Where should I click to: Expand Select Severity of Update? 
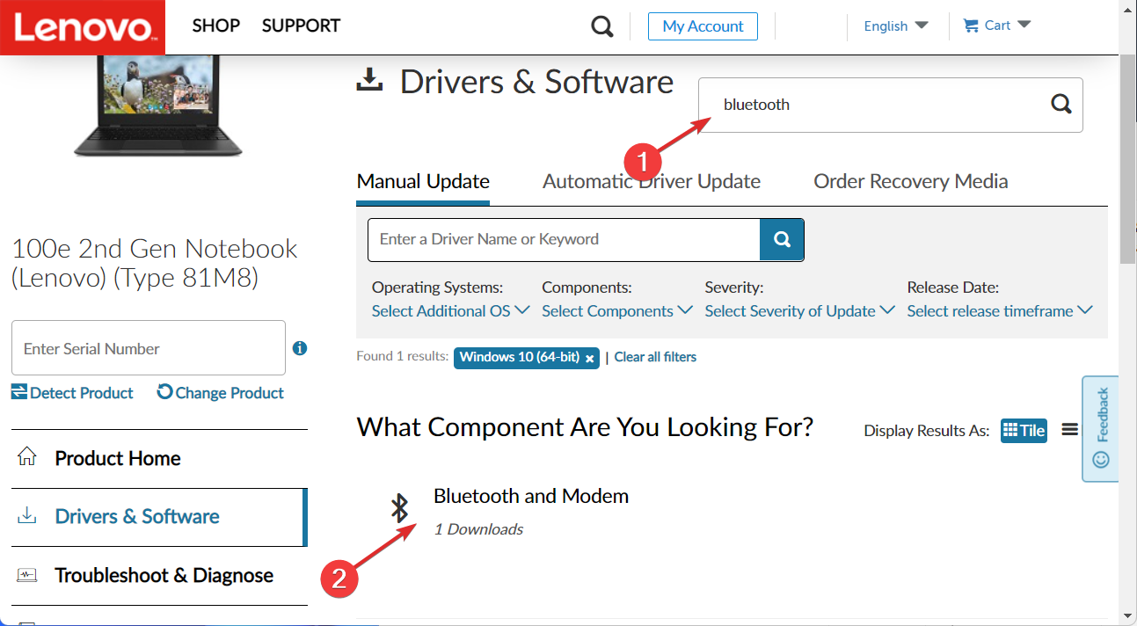point(799,311)
